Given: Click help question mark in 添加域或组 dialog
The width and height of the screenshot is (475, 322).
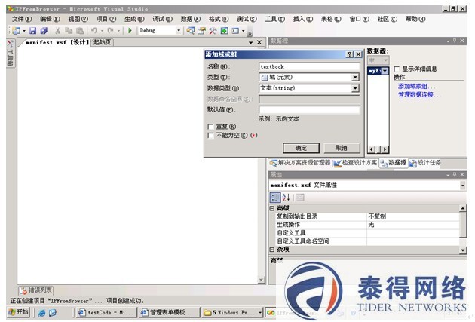Looking at the screenshot, I should coord(350,54).
